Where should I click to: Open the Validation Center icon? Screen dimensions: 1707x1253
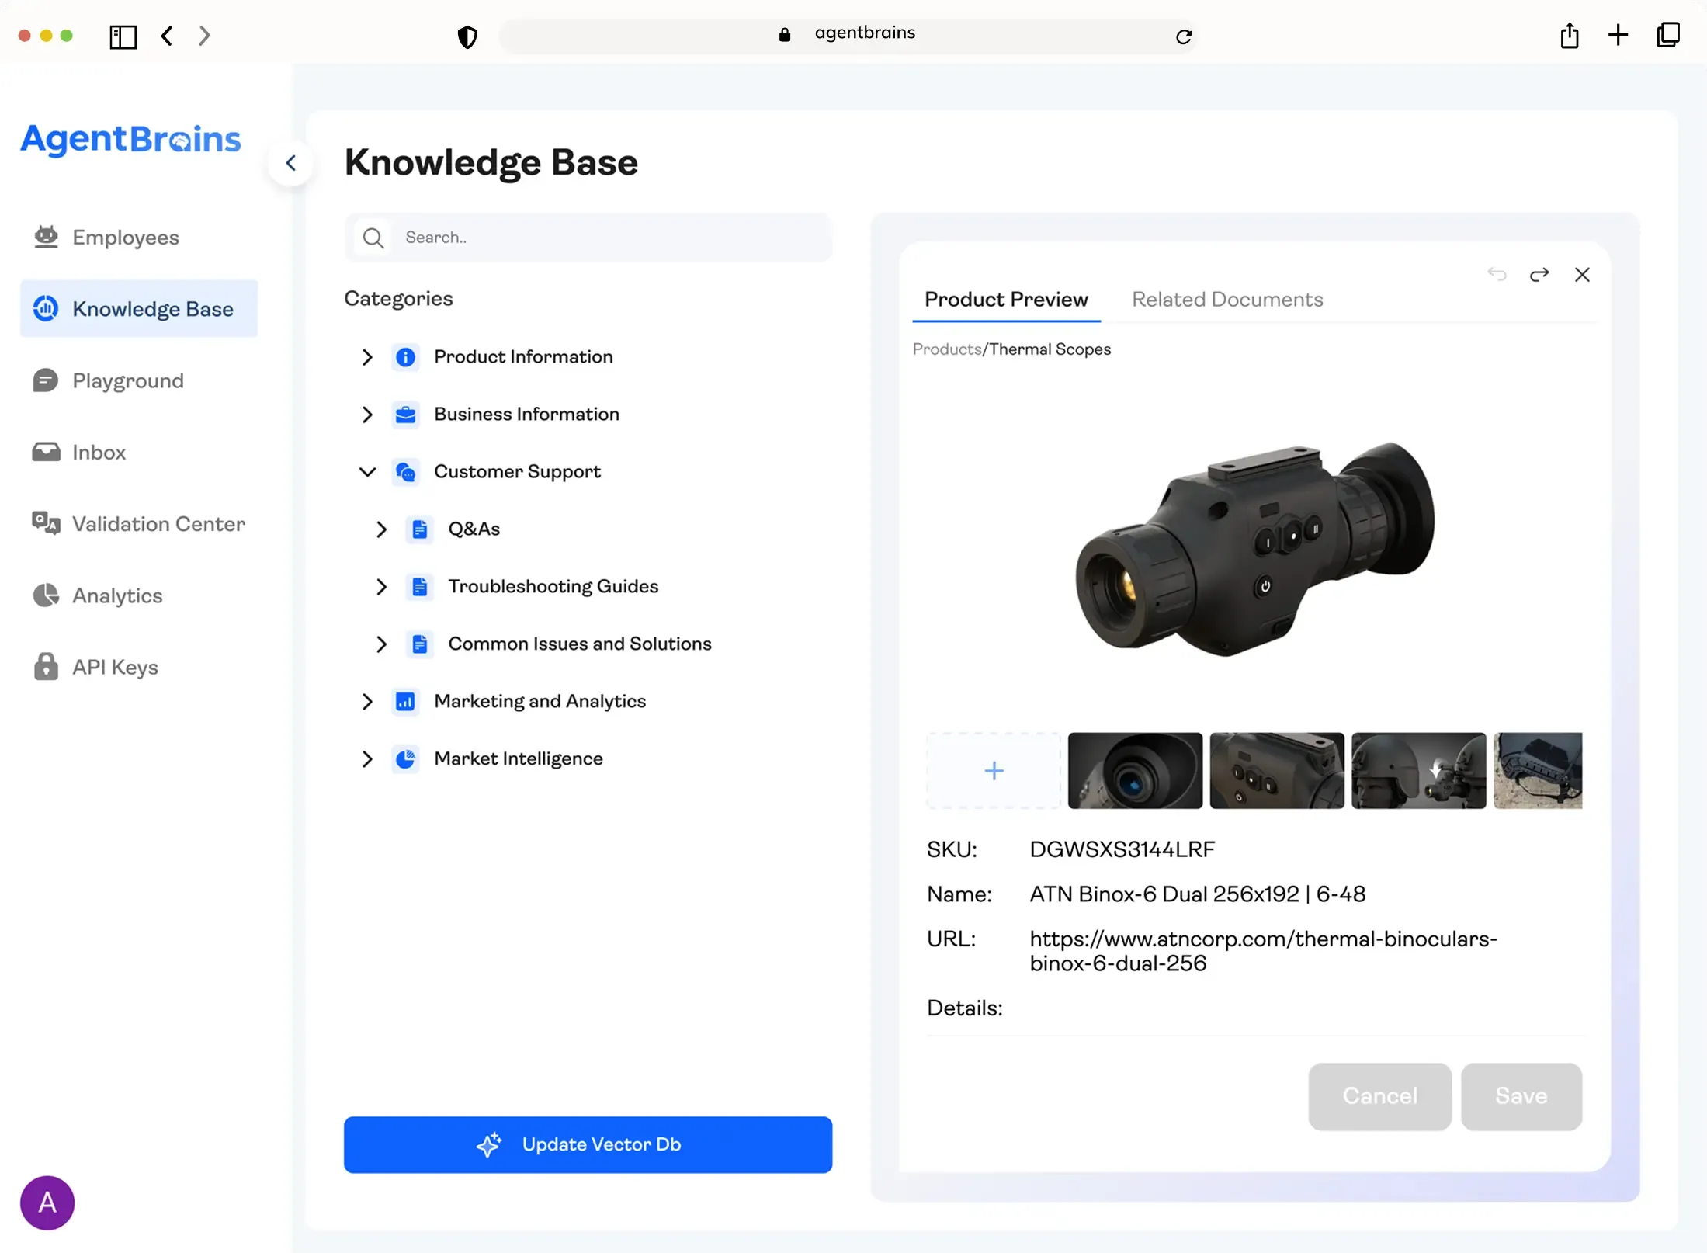pyautogui.click(x=46, y=523)
